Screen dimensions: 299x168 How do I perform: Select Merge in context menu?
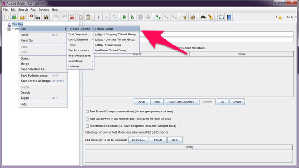(43, 64)
